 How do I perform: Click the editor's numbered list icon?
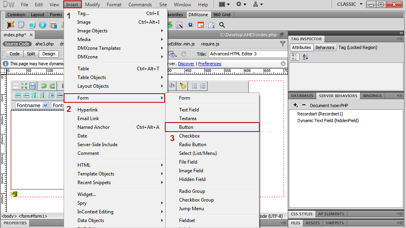click(x=203, y=86)
